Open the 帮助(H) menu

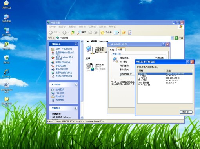tap(113, 27)
